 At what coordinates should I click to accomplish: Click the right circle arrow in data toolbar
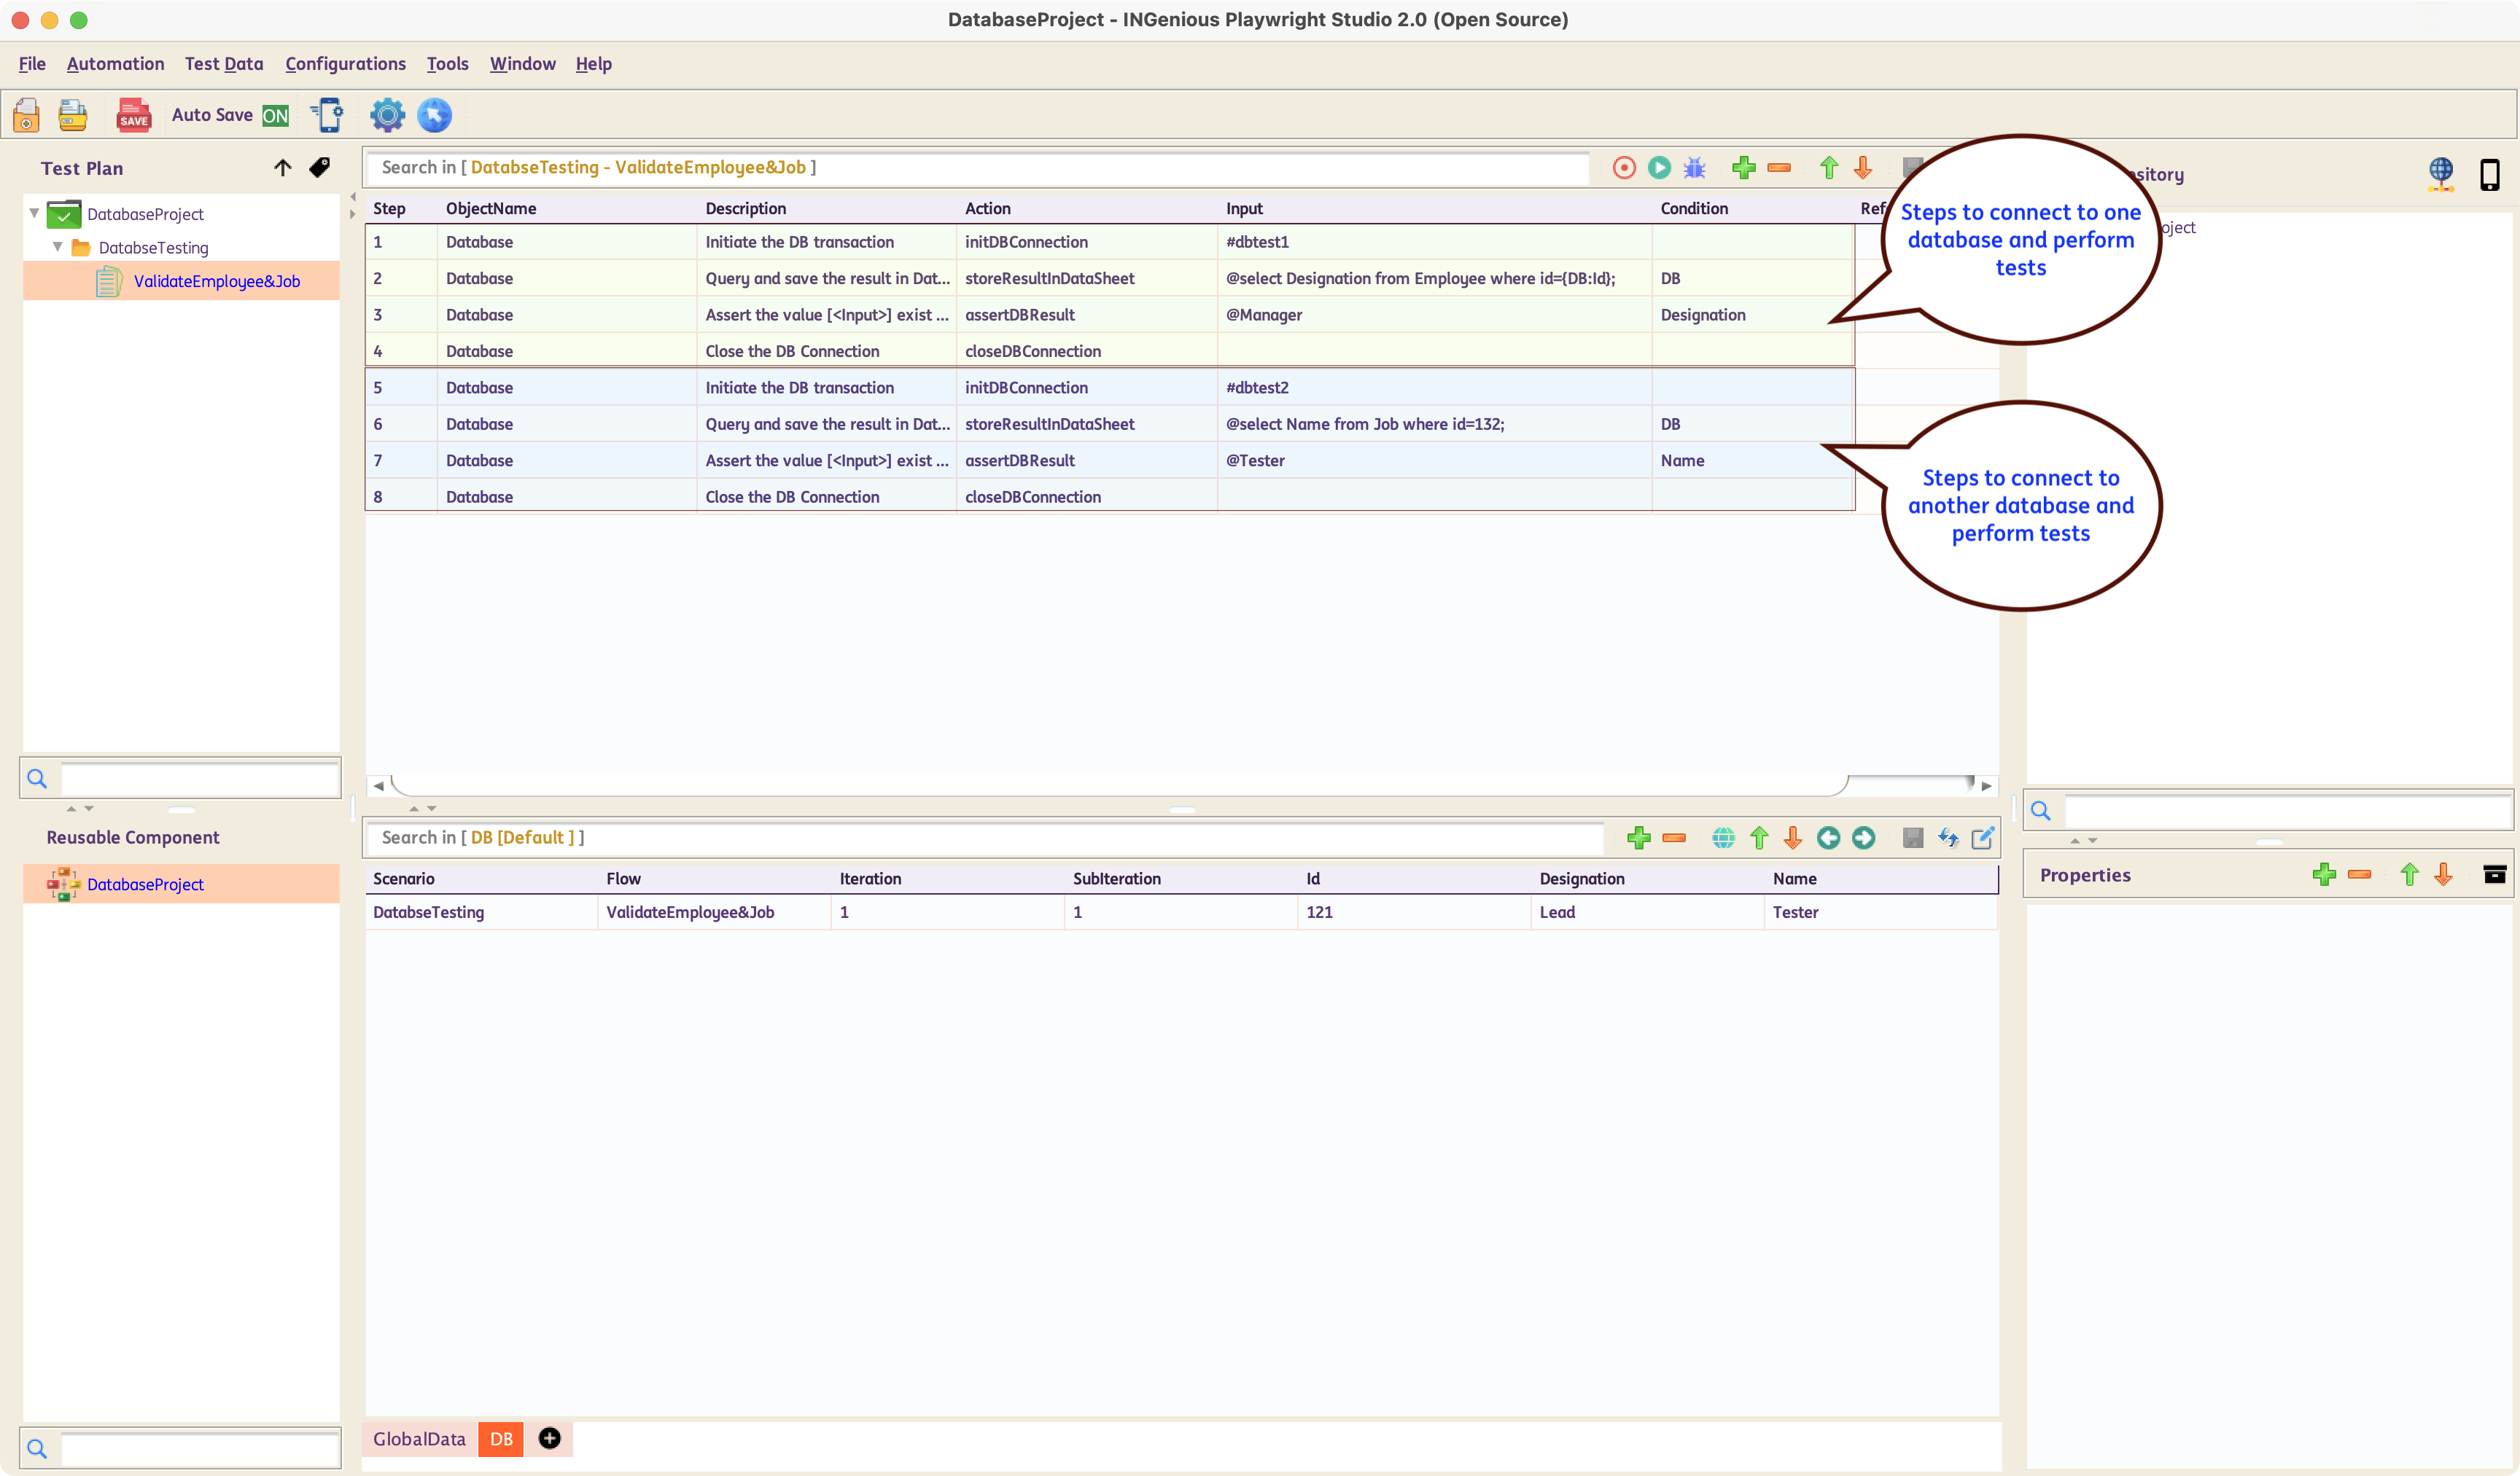point(1864,837)
